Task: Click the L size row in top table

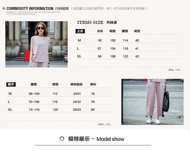Action: (78, 48)
